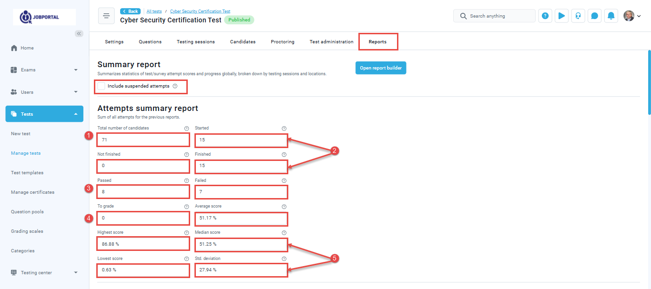Click info icon next to Average score
651x289 pixels.
(x=284, y=207)
